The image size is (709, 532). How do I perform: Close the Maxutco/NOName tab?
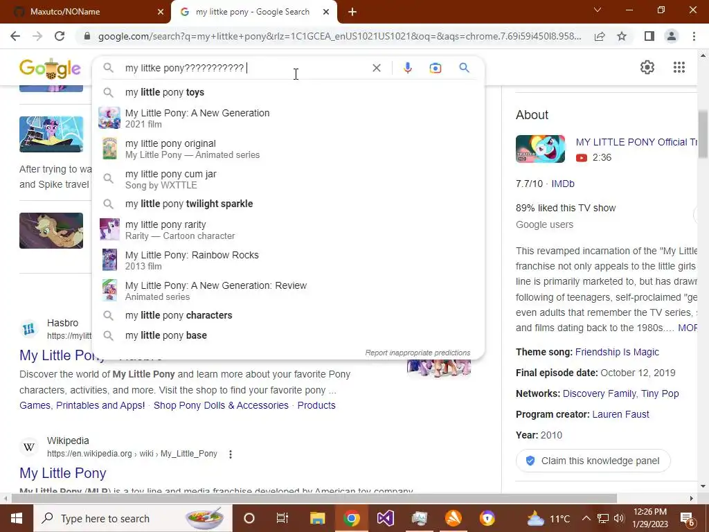(160, 12)
